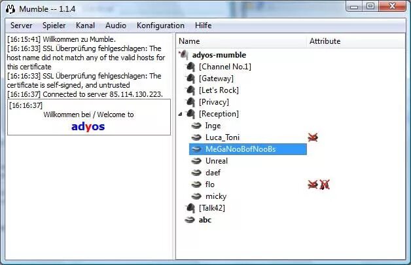Click the 'Willkommen zu Mumble.' log line
Screen dimensions: 411x265
[x=62, y=39]
